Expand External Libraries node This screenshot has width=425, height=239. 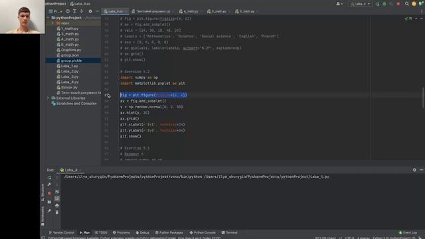pos(48,98)
